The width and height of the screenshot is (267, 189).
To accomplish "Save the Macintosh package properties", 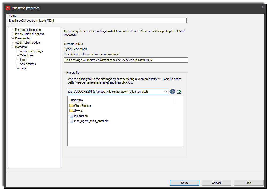I will pyautogui.click(x=184, y=183).
